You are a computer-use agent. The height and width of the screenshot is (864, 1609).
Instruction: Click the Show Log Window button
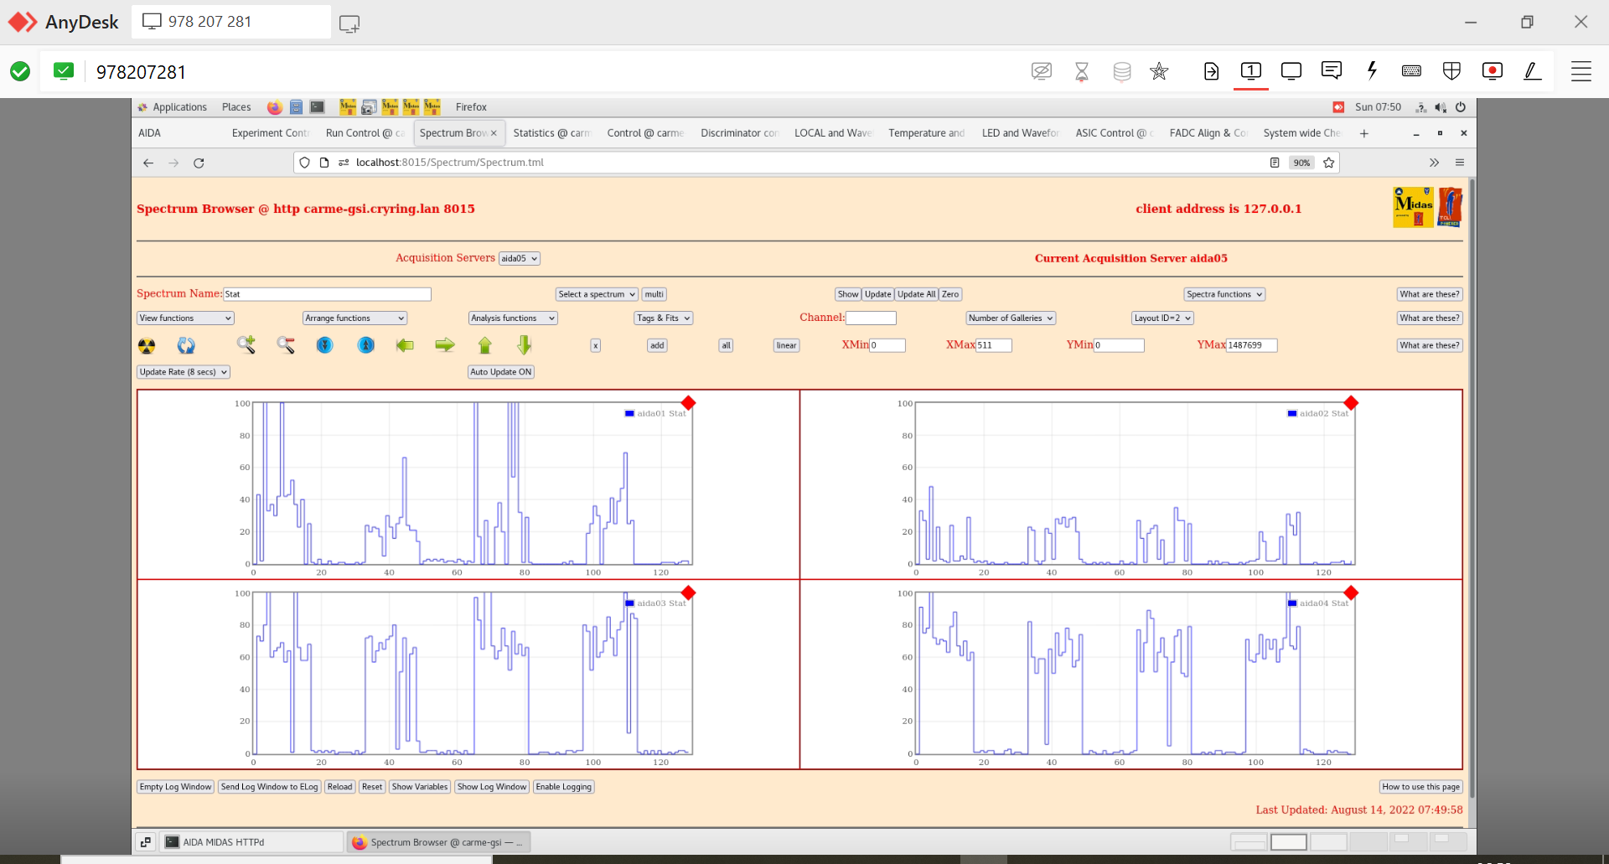(x=492, y=787)
